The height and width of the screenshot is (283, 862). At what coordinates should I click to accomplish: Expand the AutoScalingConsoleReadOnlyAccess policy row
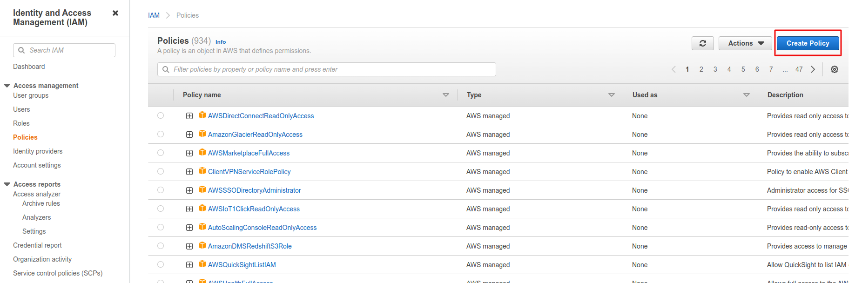pos(189,228)
